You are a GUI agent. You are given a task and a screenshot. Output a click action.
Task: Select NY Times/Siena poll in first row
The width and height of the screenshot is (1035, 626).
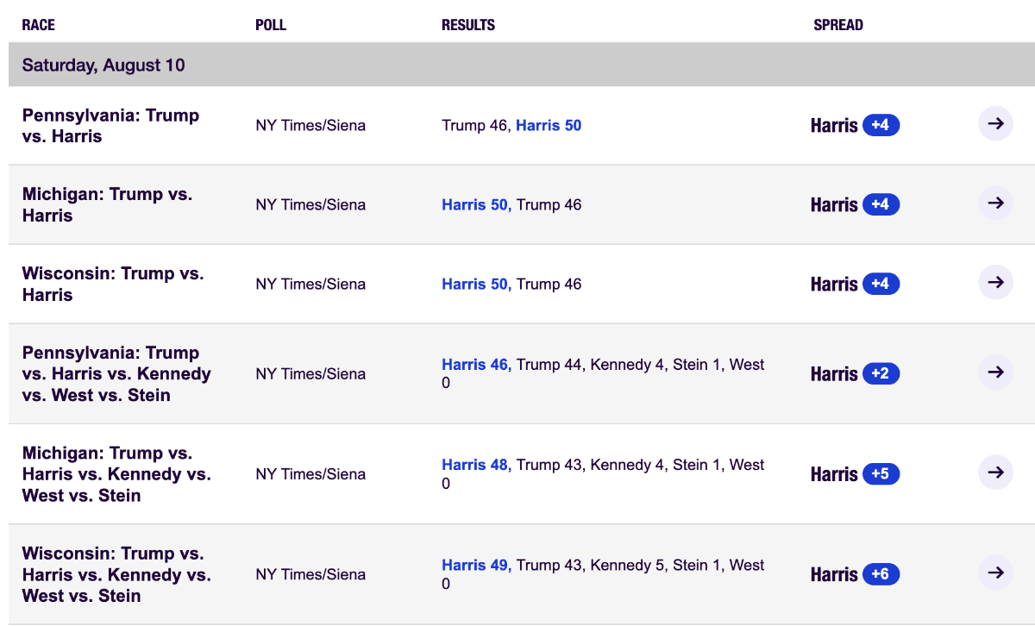tap(310, 126)
